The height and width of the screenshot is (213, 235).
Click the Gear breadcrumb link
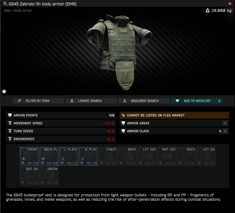pyautogui.click(x=8, y=11)
